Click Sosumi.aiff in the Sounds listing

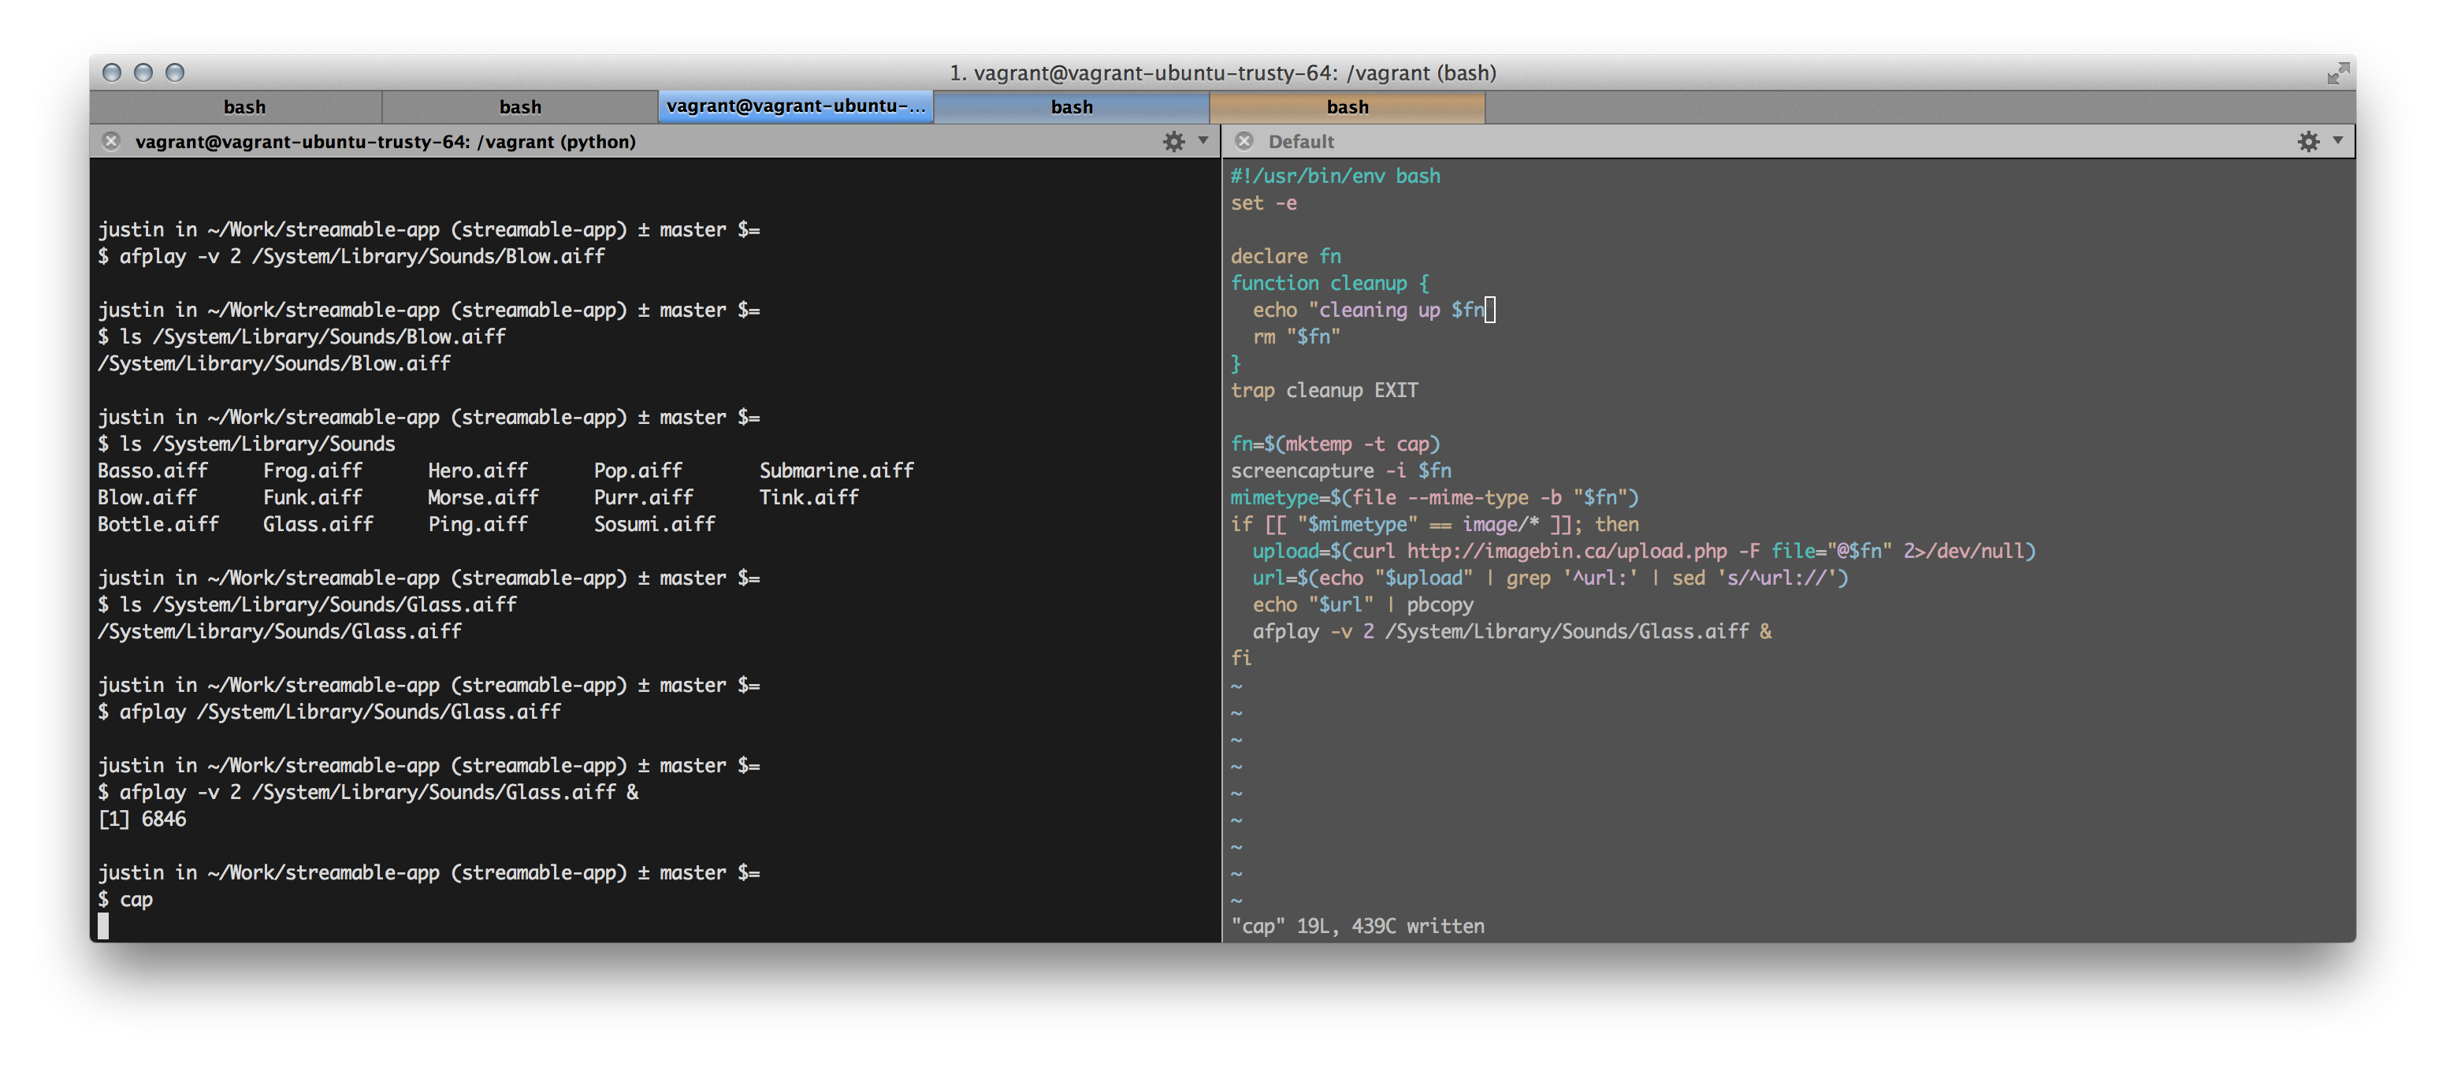click(x=654, y=524)
